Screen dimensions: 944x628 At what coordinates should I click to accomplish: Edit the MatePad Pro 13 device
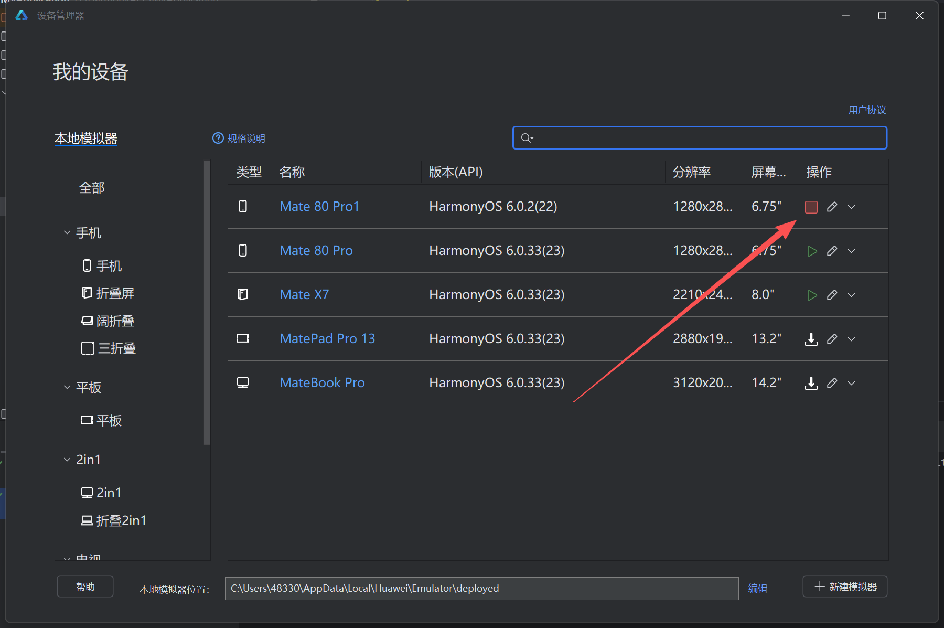pyautogui.click(x=832, y=339)
